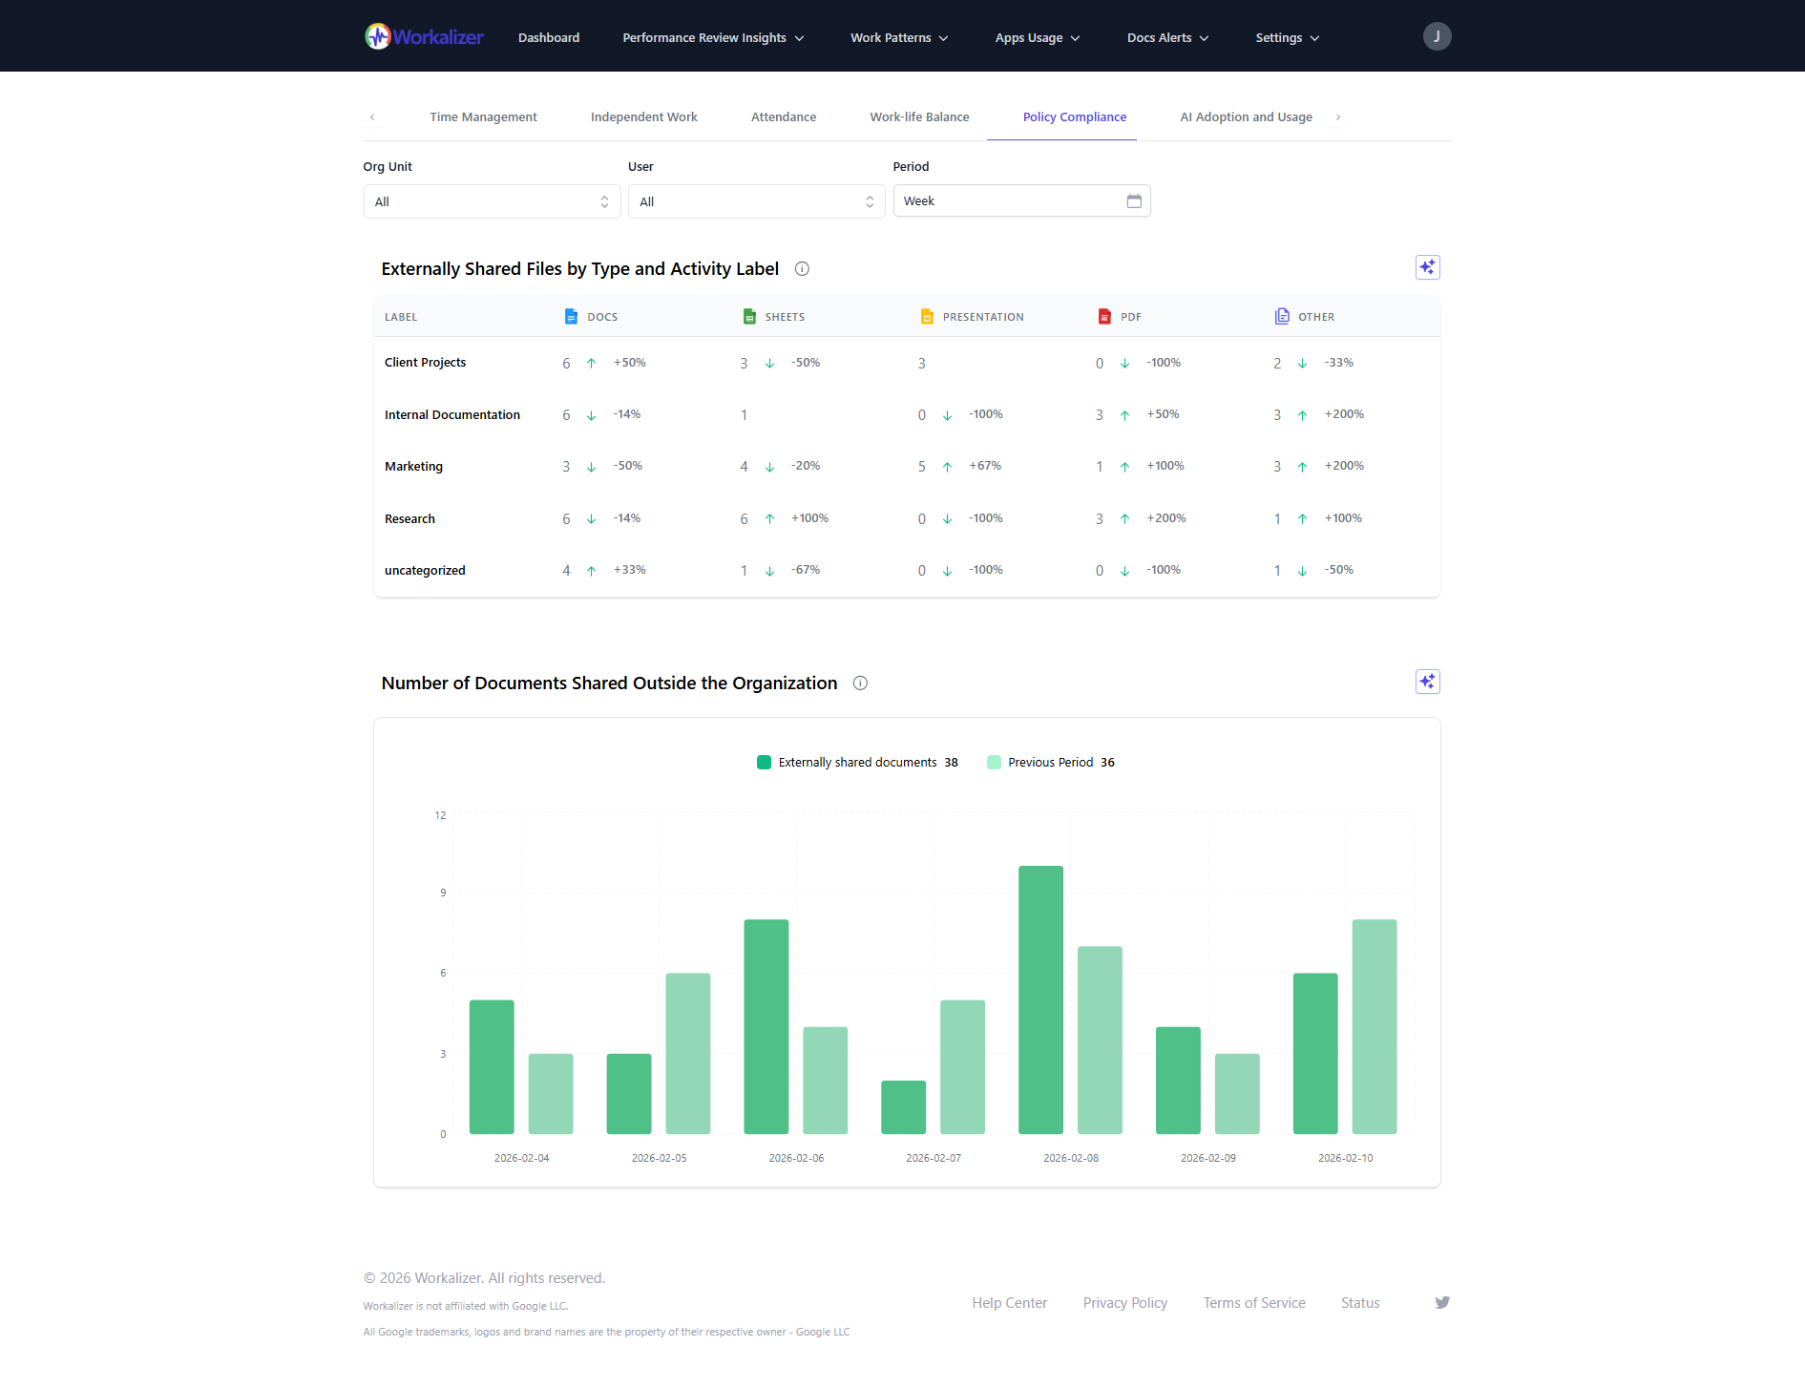Open AI insights for Externally Shared Files card
The image size is (1805, 1388).
coord(1427,267)
